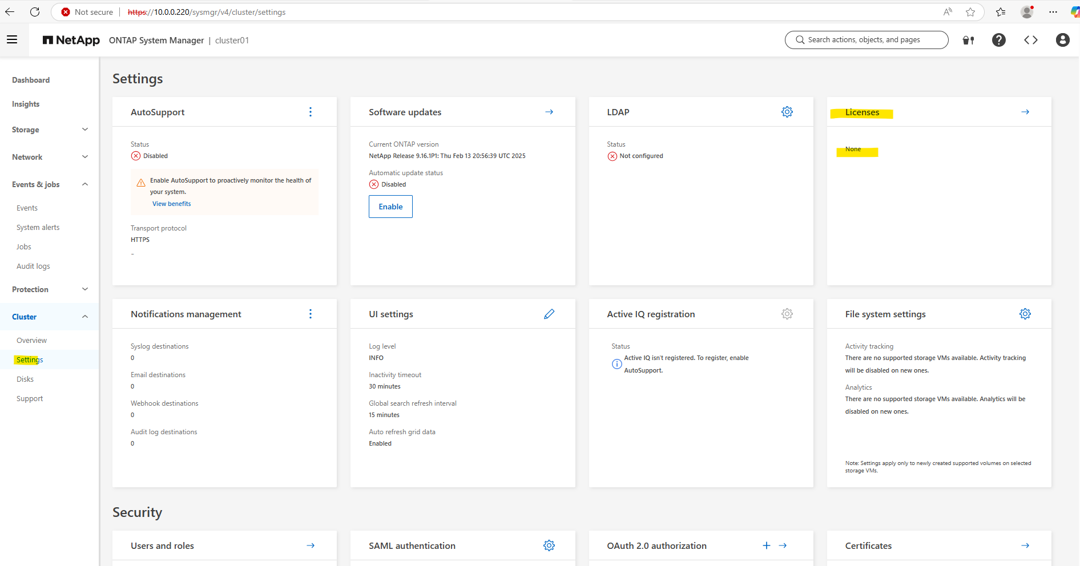The height and width of the screenshot is (566, 1080).
Task: Click the HTTPS transport protocol value
Action: pos(140,240)
